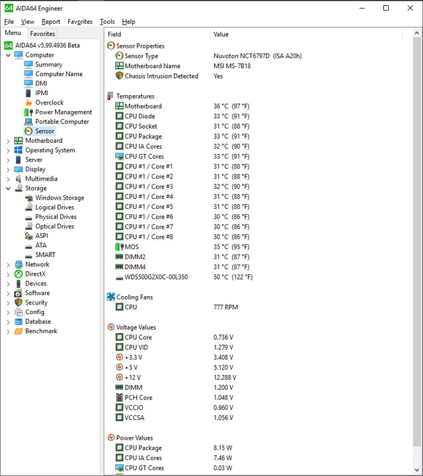Click the Software icon in tree
The width and height of the screenshot is (423, 476).
pyautogui.click(x=19, y=294)
